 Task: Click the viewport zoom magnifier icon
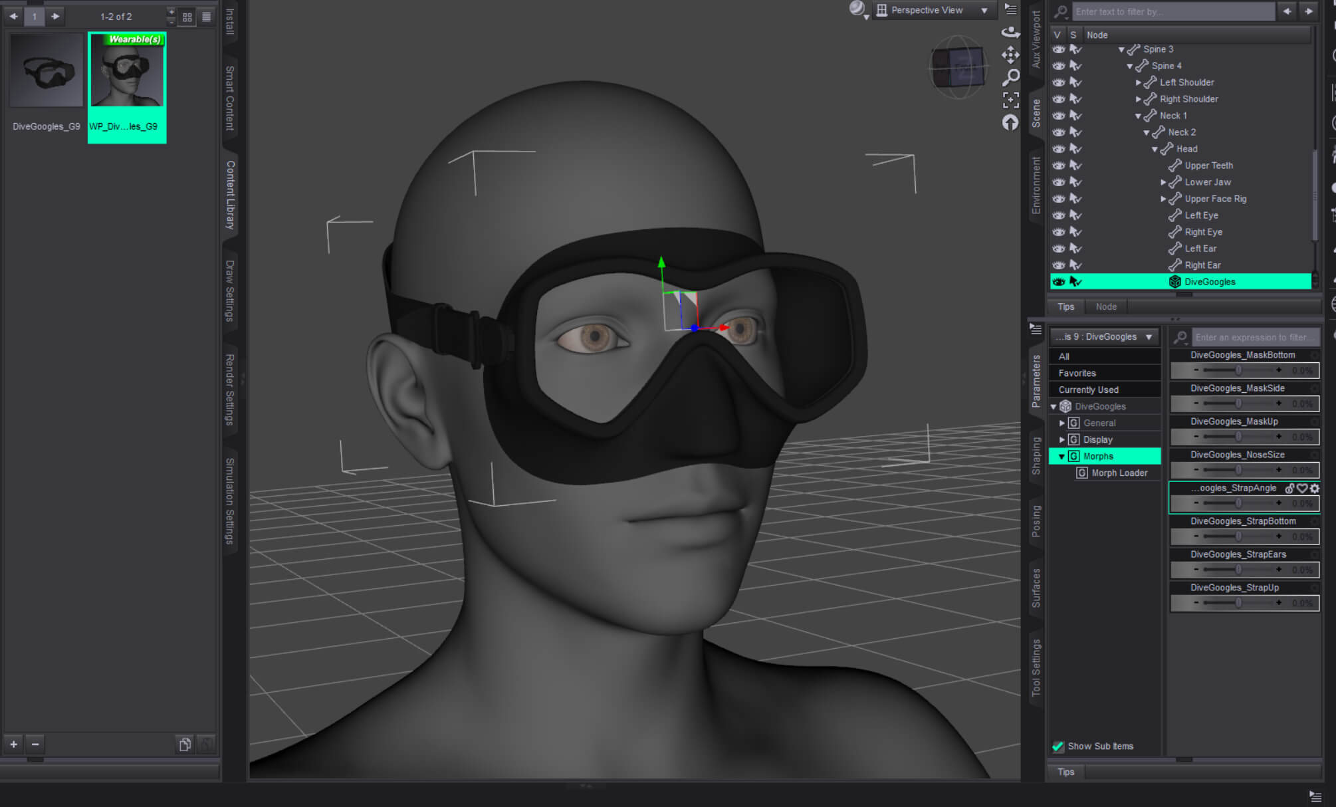tap(1010, 77)
